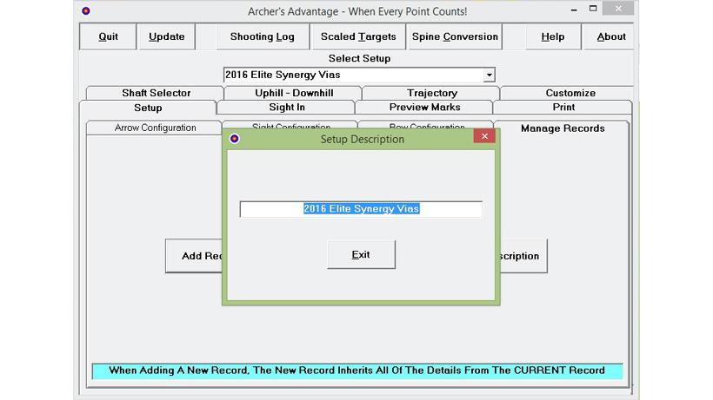Close the Setup Description dialog

coord(484,136)
